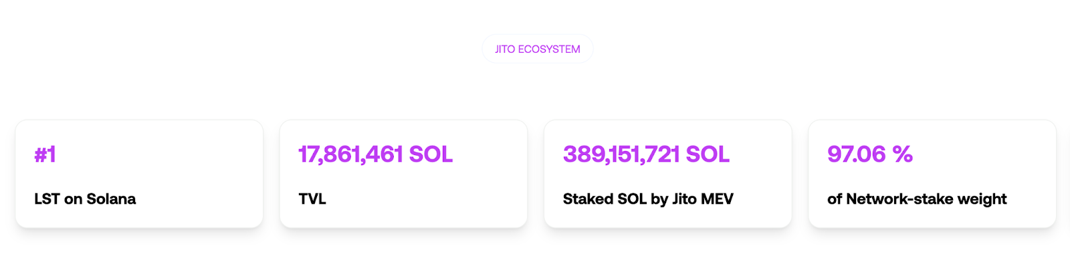Click the JITO ECOSYSTEM pill badge
Viewport: 1070px width, 256px height.
(538, 49)
